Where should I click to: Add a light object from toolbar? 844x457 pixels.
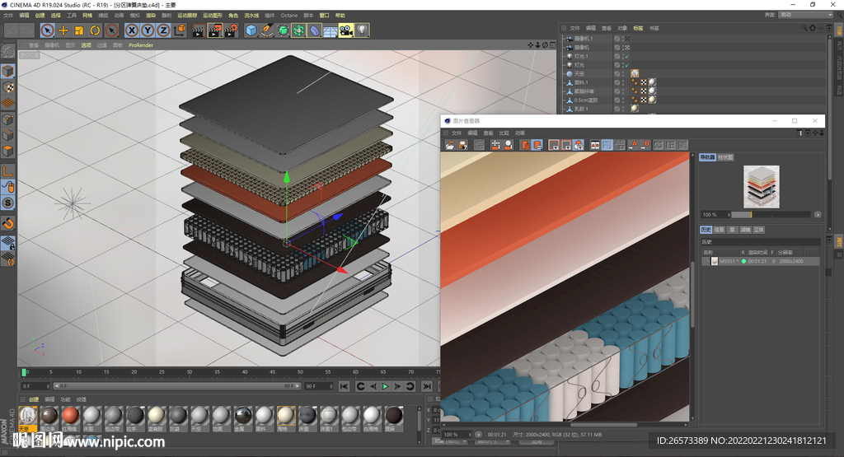coord(363,30)
